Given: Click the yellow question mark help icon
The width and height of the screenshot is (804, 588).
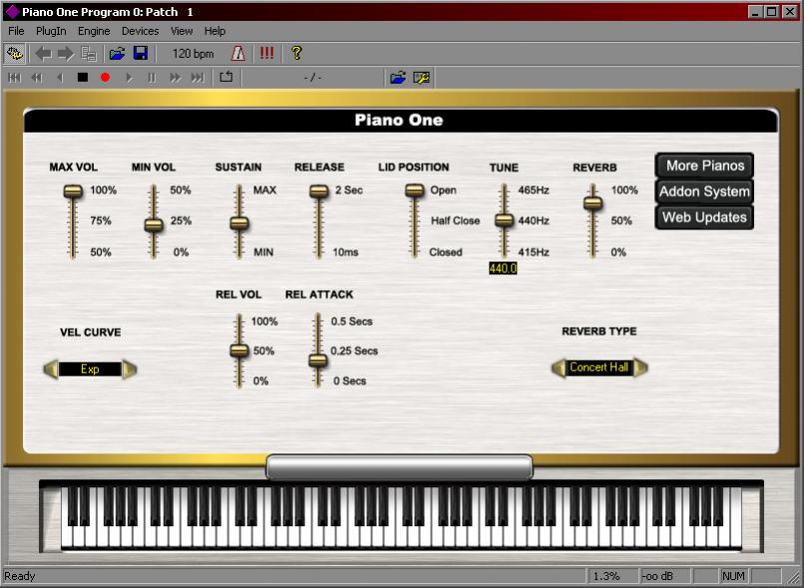Looking at the screenshot, I should [x=296, y=53].
